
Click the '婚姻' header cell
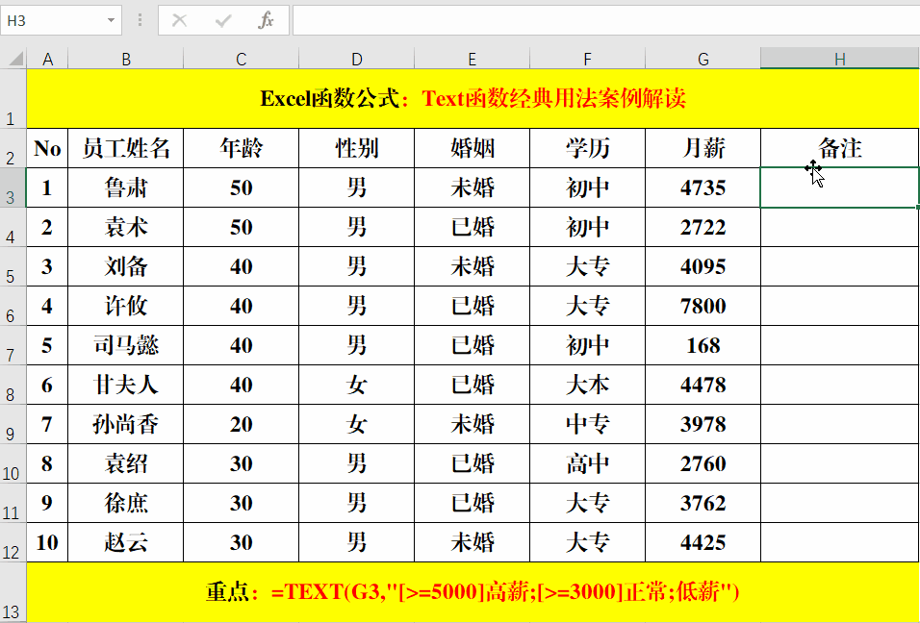(x=472, y=148)
